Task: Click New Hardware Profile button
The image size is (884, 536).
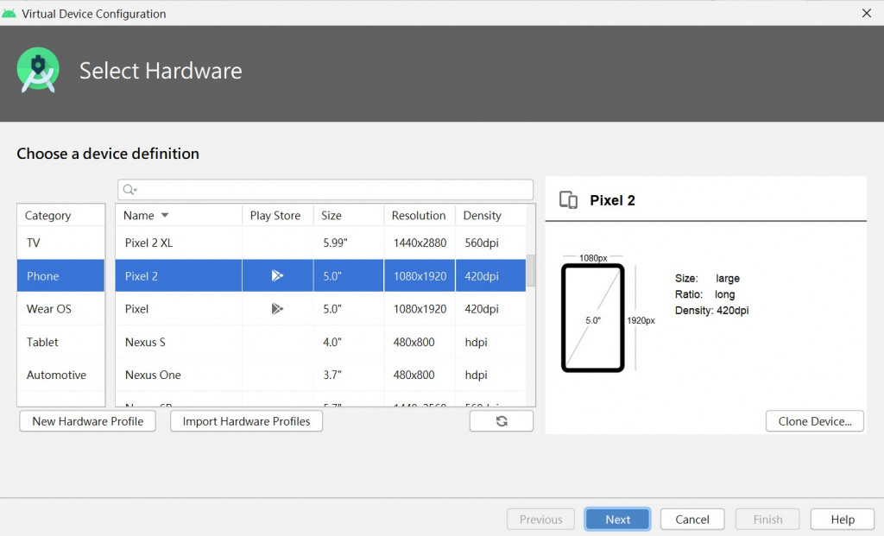Action: point(87,421)
